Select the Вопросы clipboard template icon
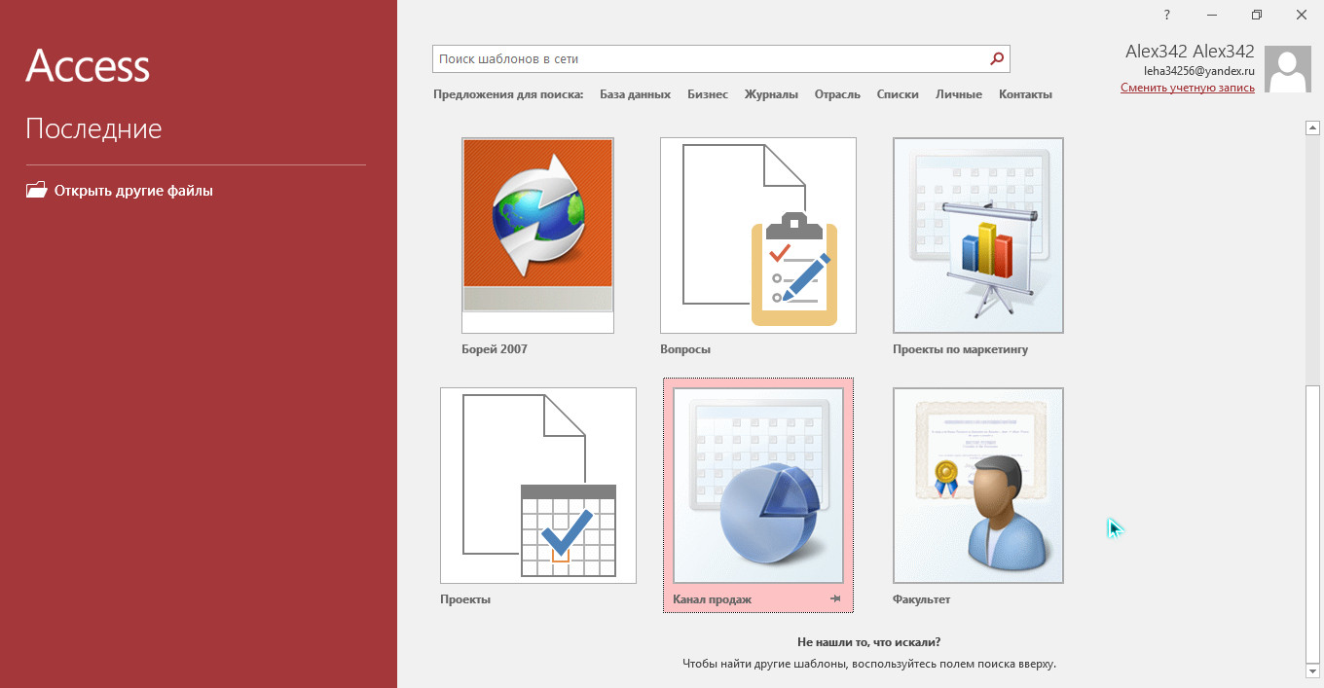This screenshot has width=1324, height=688. [x=757, y=235]
